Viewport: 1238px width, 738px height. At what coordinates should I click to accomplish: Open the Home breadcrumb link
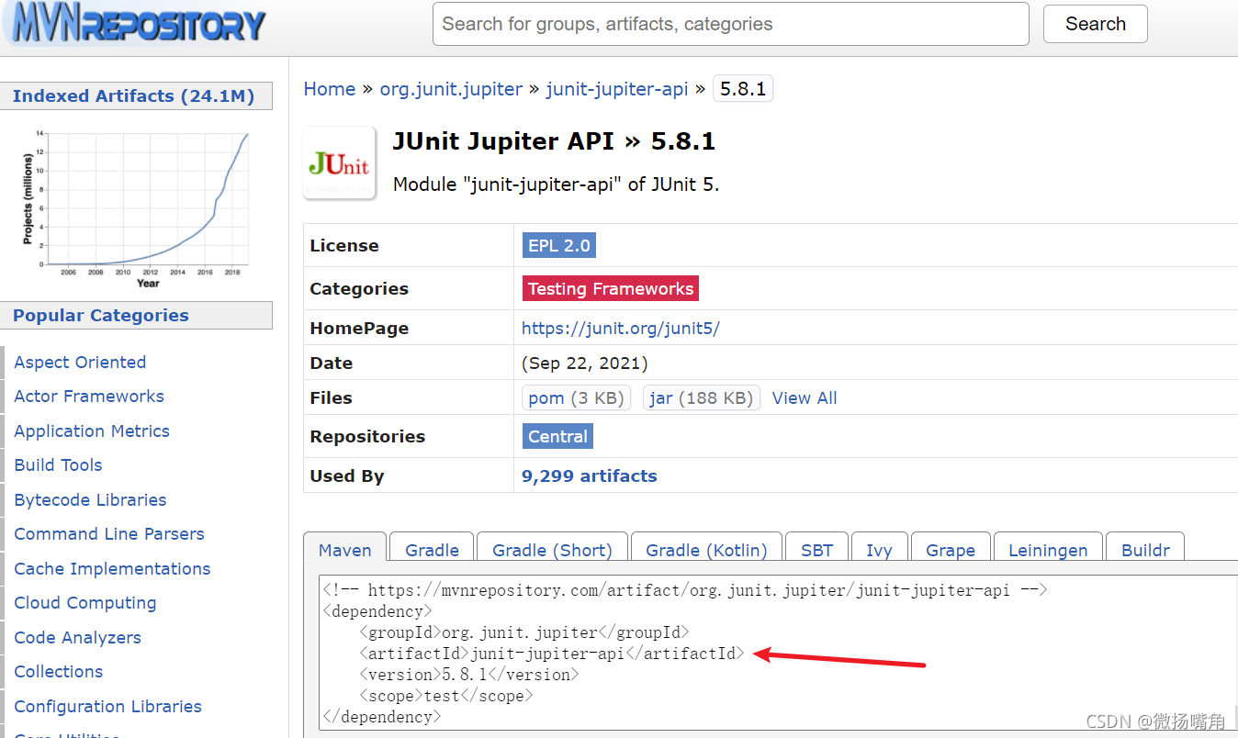[x=330, y=89]
